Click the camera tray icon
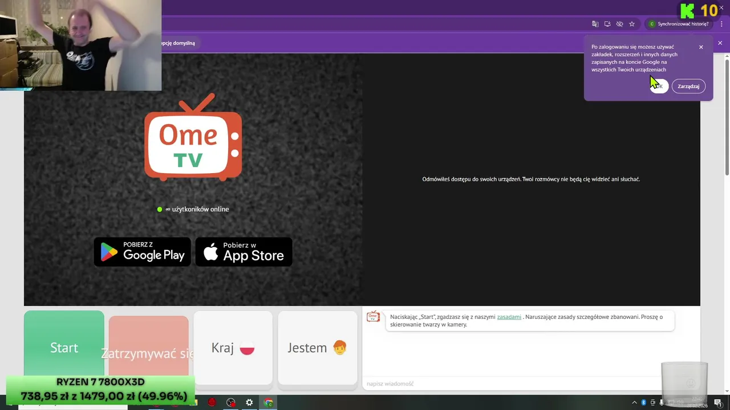Viewport: 730px width, 410px height. [x=653, y=403]
